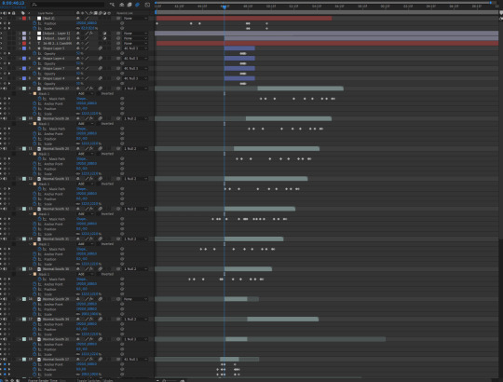The width and height of the screenshot is (503, 382).
Task: Click the parent pick whip of Shape Layer 5
Action: (118, 48)
